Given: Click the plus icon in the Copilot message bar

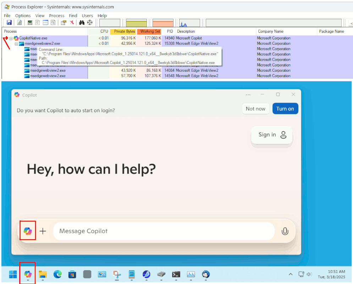Looking at the screenshot, I should coord(43,231).
